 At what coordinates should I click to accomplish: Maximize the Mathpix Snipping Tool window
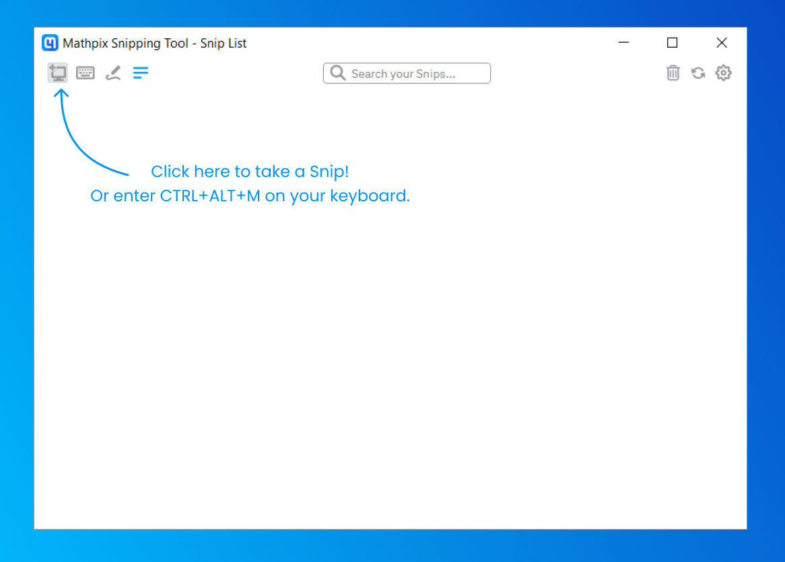click(x=673, y=42)
